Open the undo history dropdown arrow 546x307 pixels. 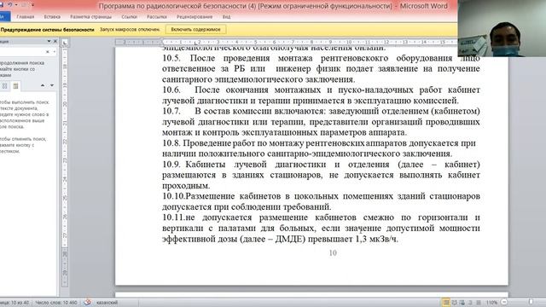click(x=16, y=5)
